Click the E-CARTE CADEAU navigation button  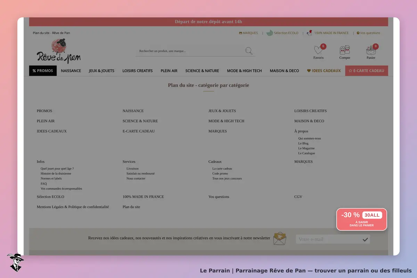pos(367,71)
